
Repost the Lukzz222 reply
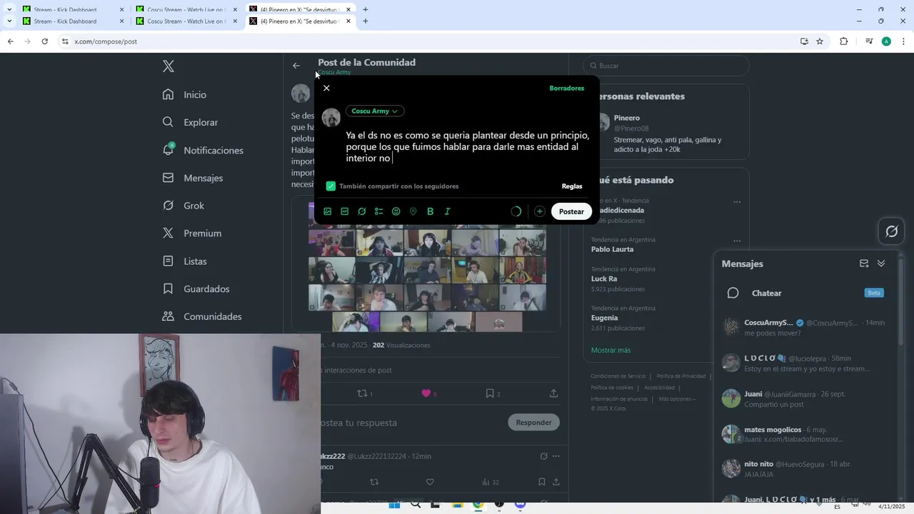374,482
